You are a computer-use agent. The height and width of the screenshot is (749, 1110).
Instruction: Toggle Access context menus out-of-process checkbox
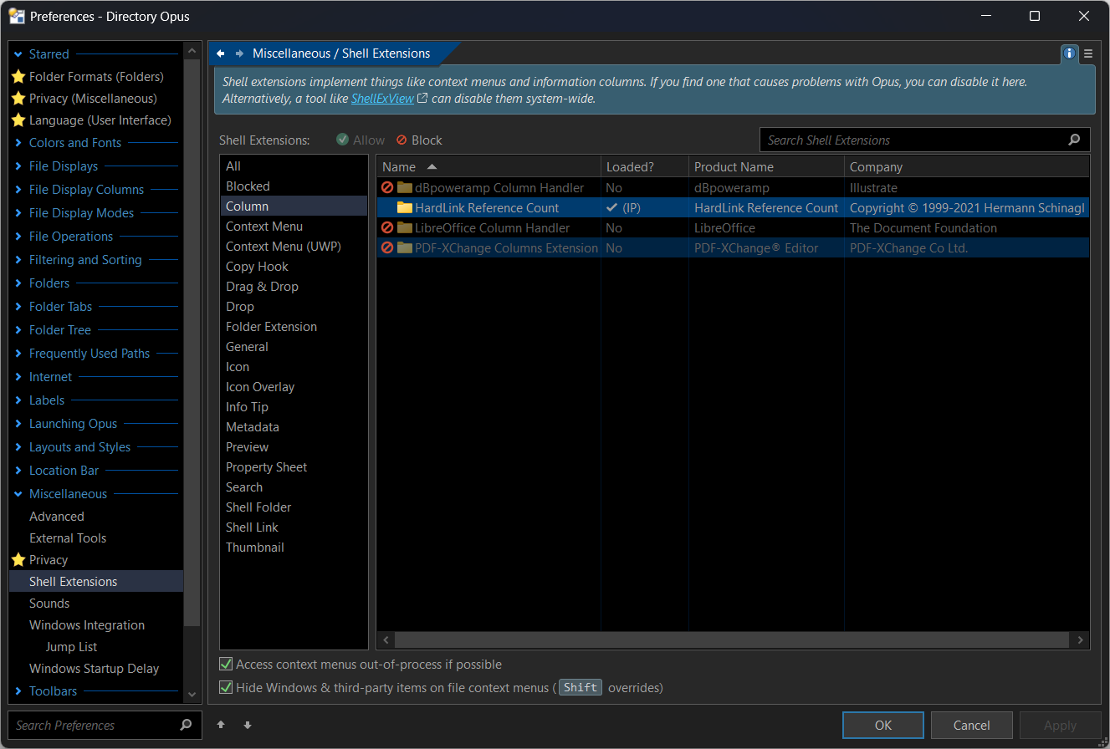[226, 665]
